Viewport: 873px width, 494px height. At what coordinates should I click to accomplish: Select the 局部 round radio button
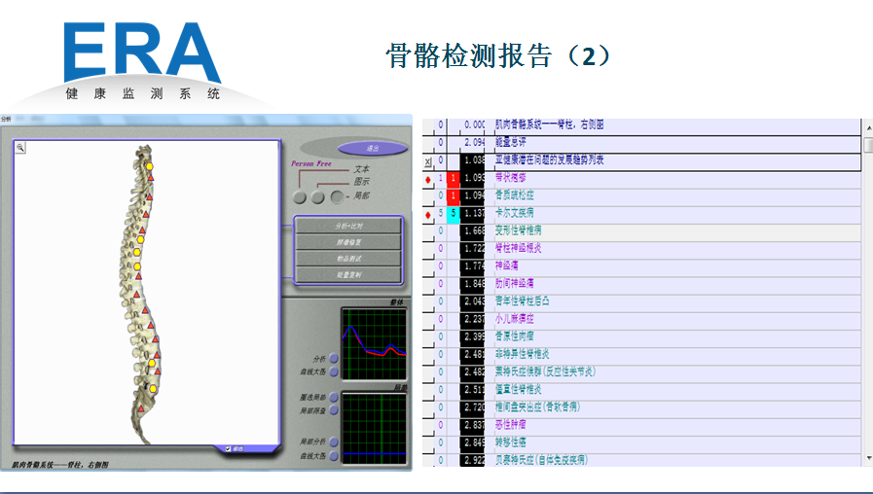point(337,197)
